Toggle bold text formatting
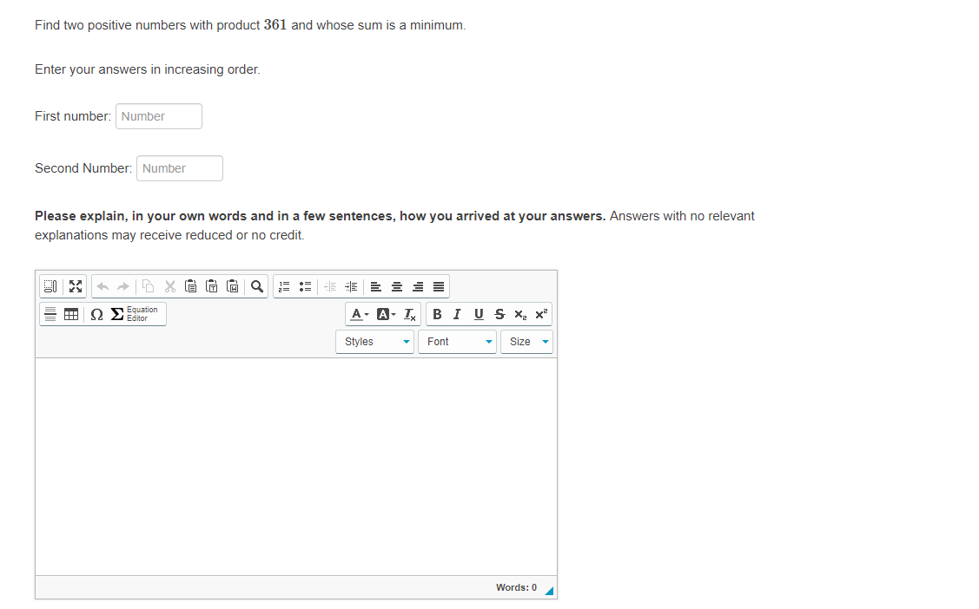 click(x=437, y=314)
